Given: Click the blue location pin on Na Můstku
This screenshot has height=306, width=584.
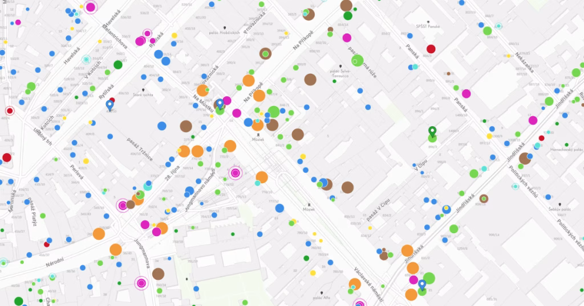Looking at the screenshot, I should 220,104.
